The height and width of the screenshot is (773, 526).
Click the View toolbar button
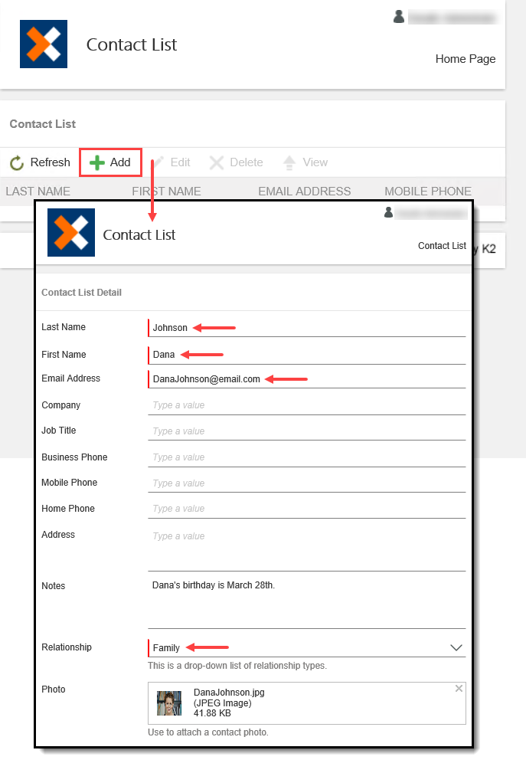click(305, 162)
